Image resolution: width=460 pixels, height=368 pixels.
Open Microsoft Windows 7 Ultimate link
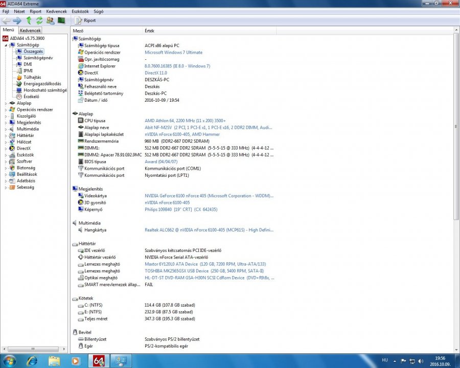[173, 53]
